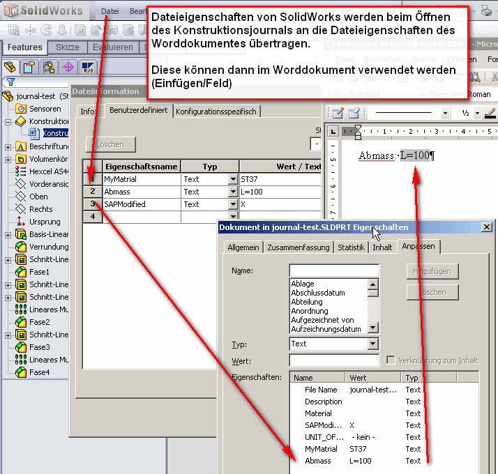Viewport: 498px width, 474px height.
Task: Click the L=100 value cell in table
Action: coord(280,192)
